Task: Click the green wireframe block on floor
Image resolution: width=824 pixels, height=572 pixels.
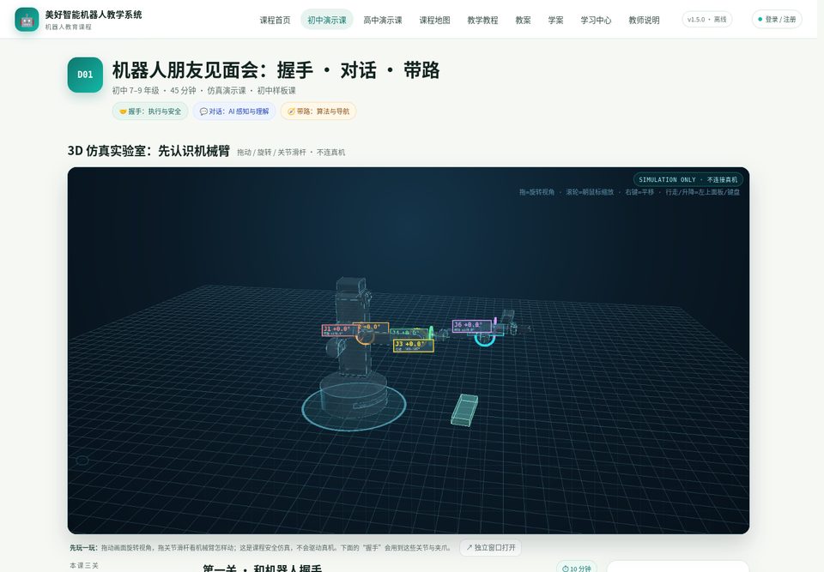Action: pyautogui.click(x=464, y=410)
